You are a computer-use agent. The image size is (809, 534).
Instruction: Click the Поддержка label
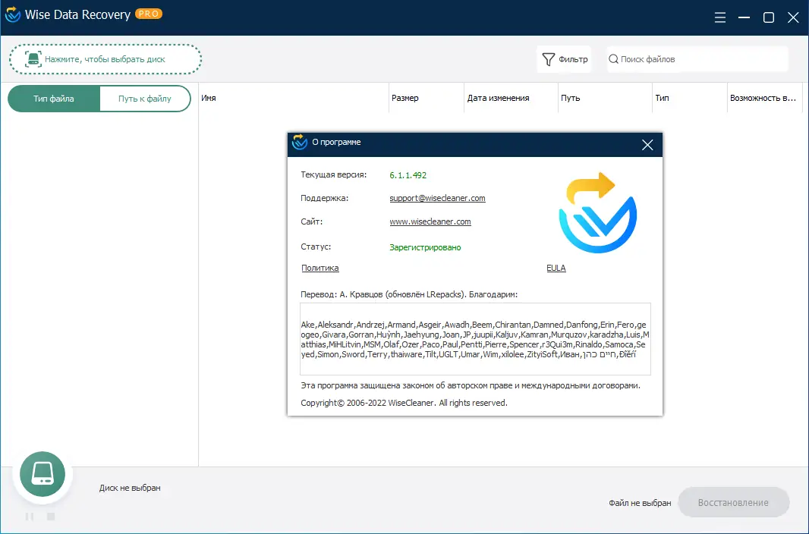pyautogui.click(x=325, y=198)
